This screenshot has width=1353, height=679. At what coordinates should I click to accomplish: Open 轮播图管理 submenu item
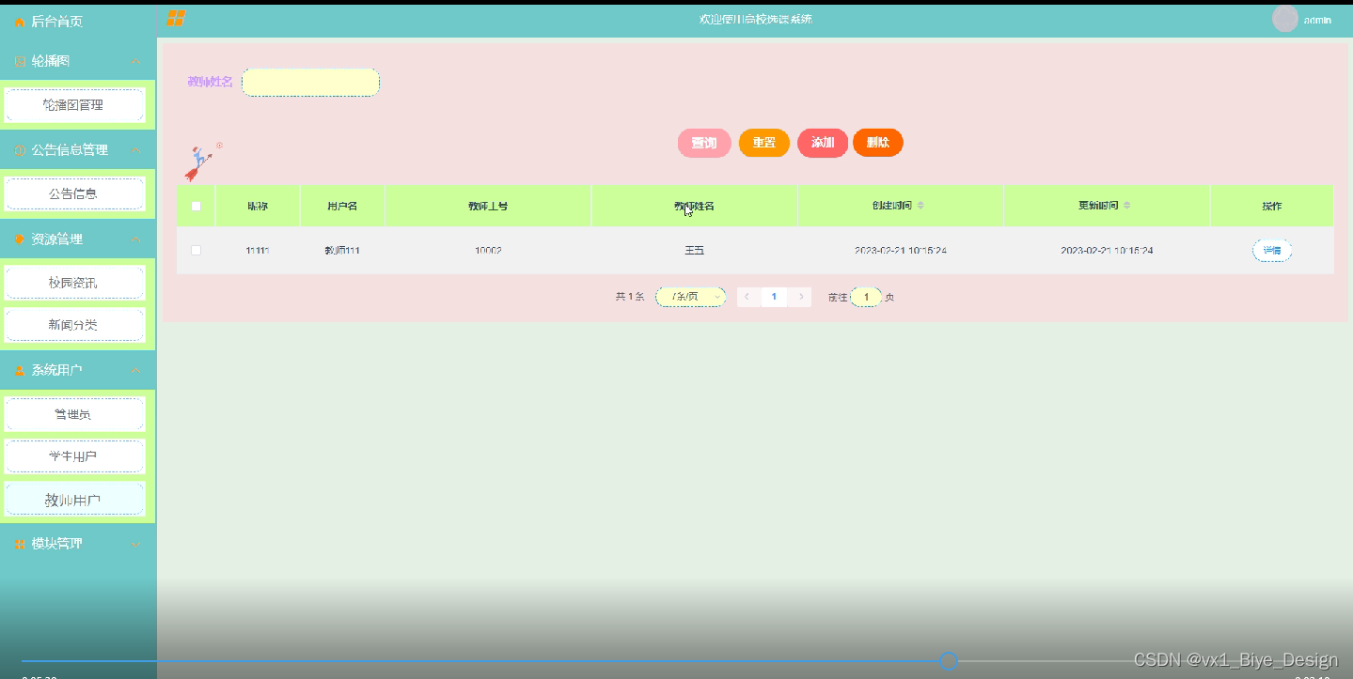75,105
